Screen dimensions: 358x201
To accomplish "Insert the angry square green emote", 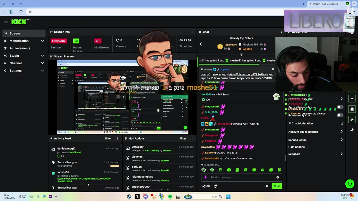I will coord(220,170).
